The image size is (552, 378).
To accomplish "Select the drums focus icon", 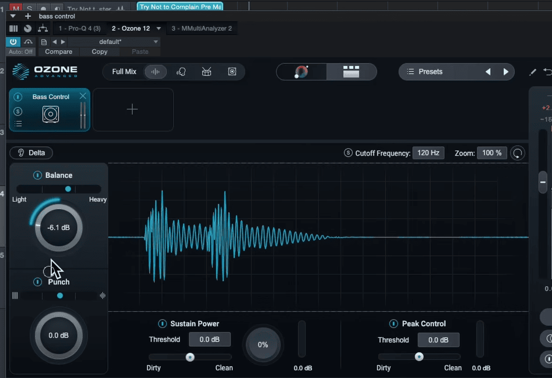I will [x=206, y=72].
